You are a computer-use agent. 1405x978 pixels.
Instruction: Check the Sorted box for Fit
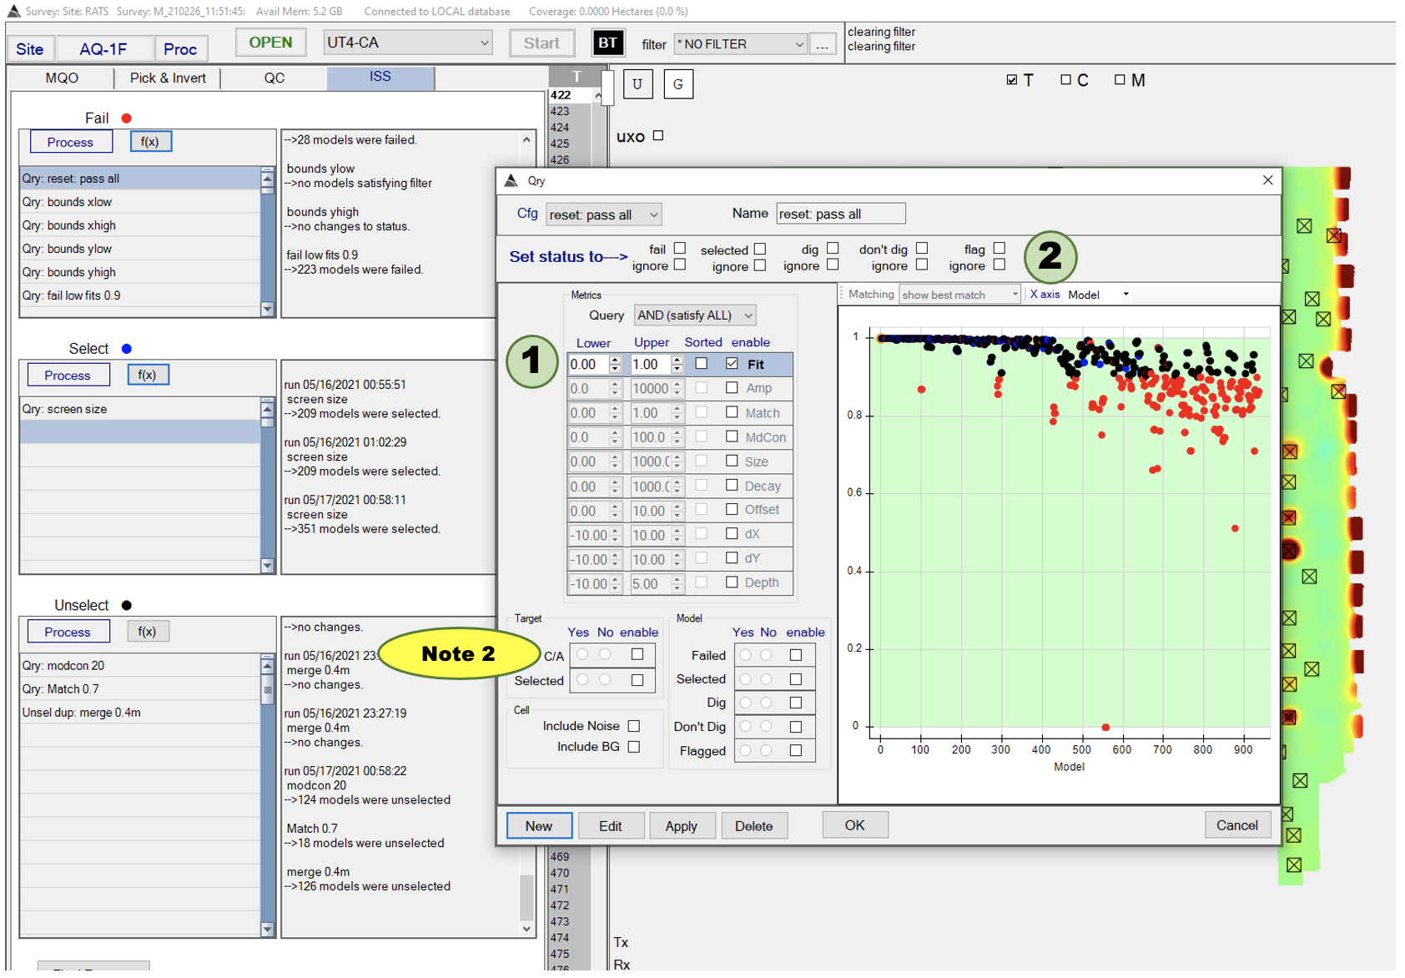(702, 364)
